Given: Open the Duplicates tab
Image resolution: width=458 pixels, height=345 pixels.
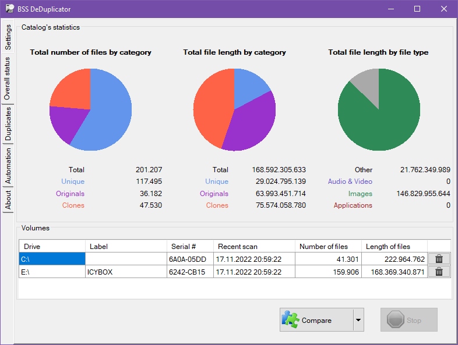Looking at the screenshot, I should (x=8, y=124).
